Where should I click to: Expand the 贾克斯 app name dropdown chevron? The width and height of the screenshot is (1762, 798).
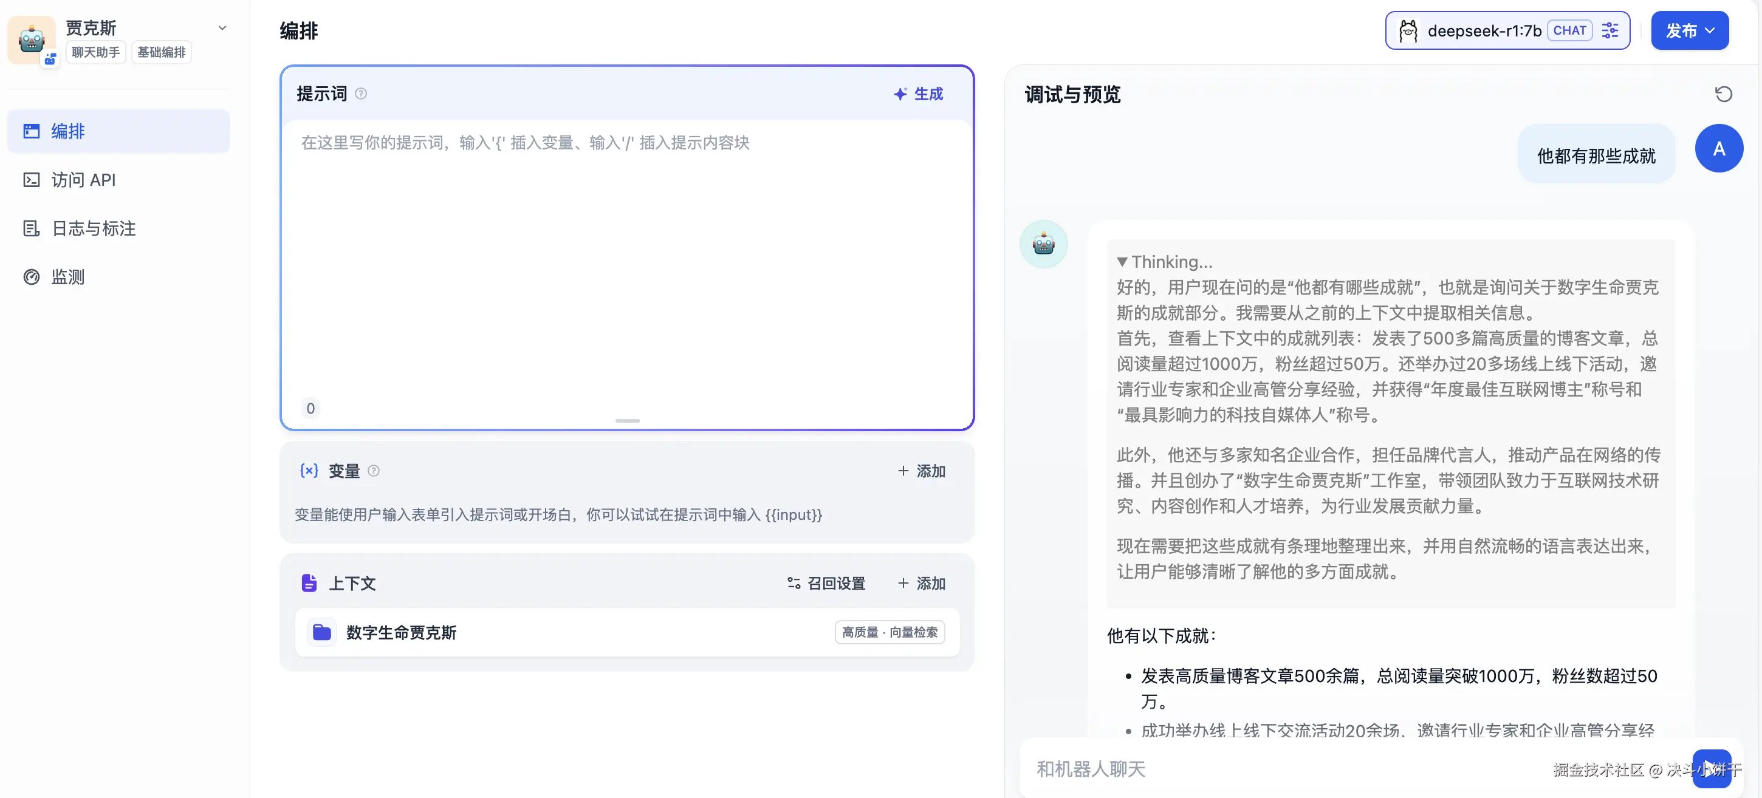(222, 28)
